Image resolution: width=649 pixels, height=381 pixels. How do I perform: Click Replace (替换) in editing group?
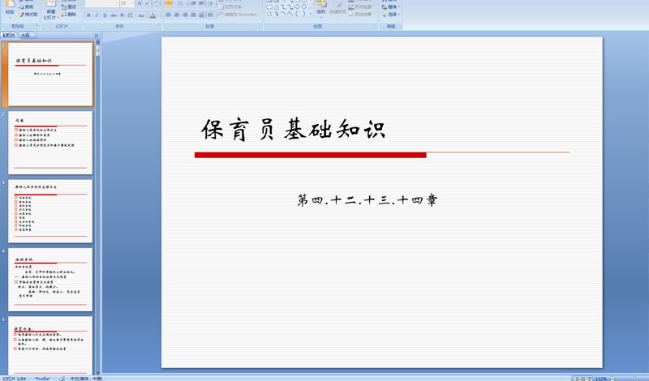[391, 7]
